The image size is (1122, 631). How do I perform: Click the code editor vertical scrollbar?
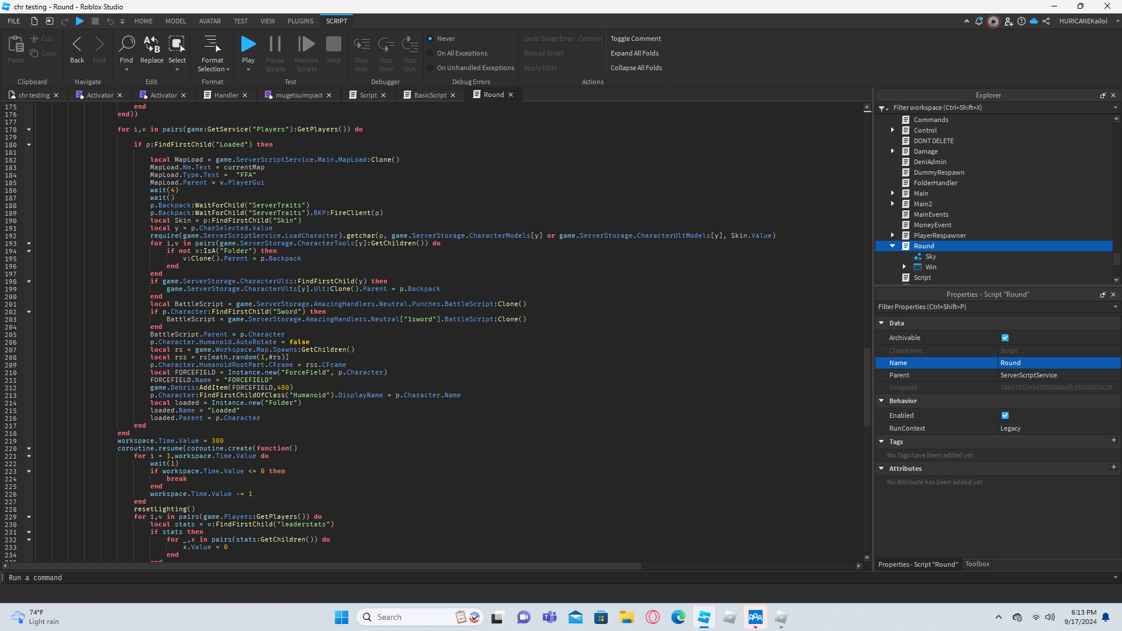click(867, 387)
